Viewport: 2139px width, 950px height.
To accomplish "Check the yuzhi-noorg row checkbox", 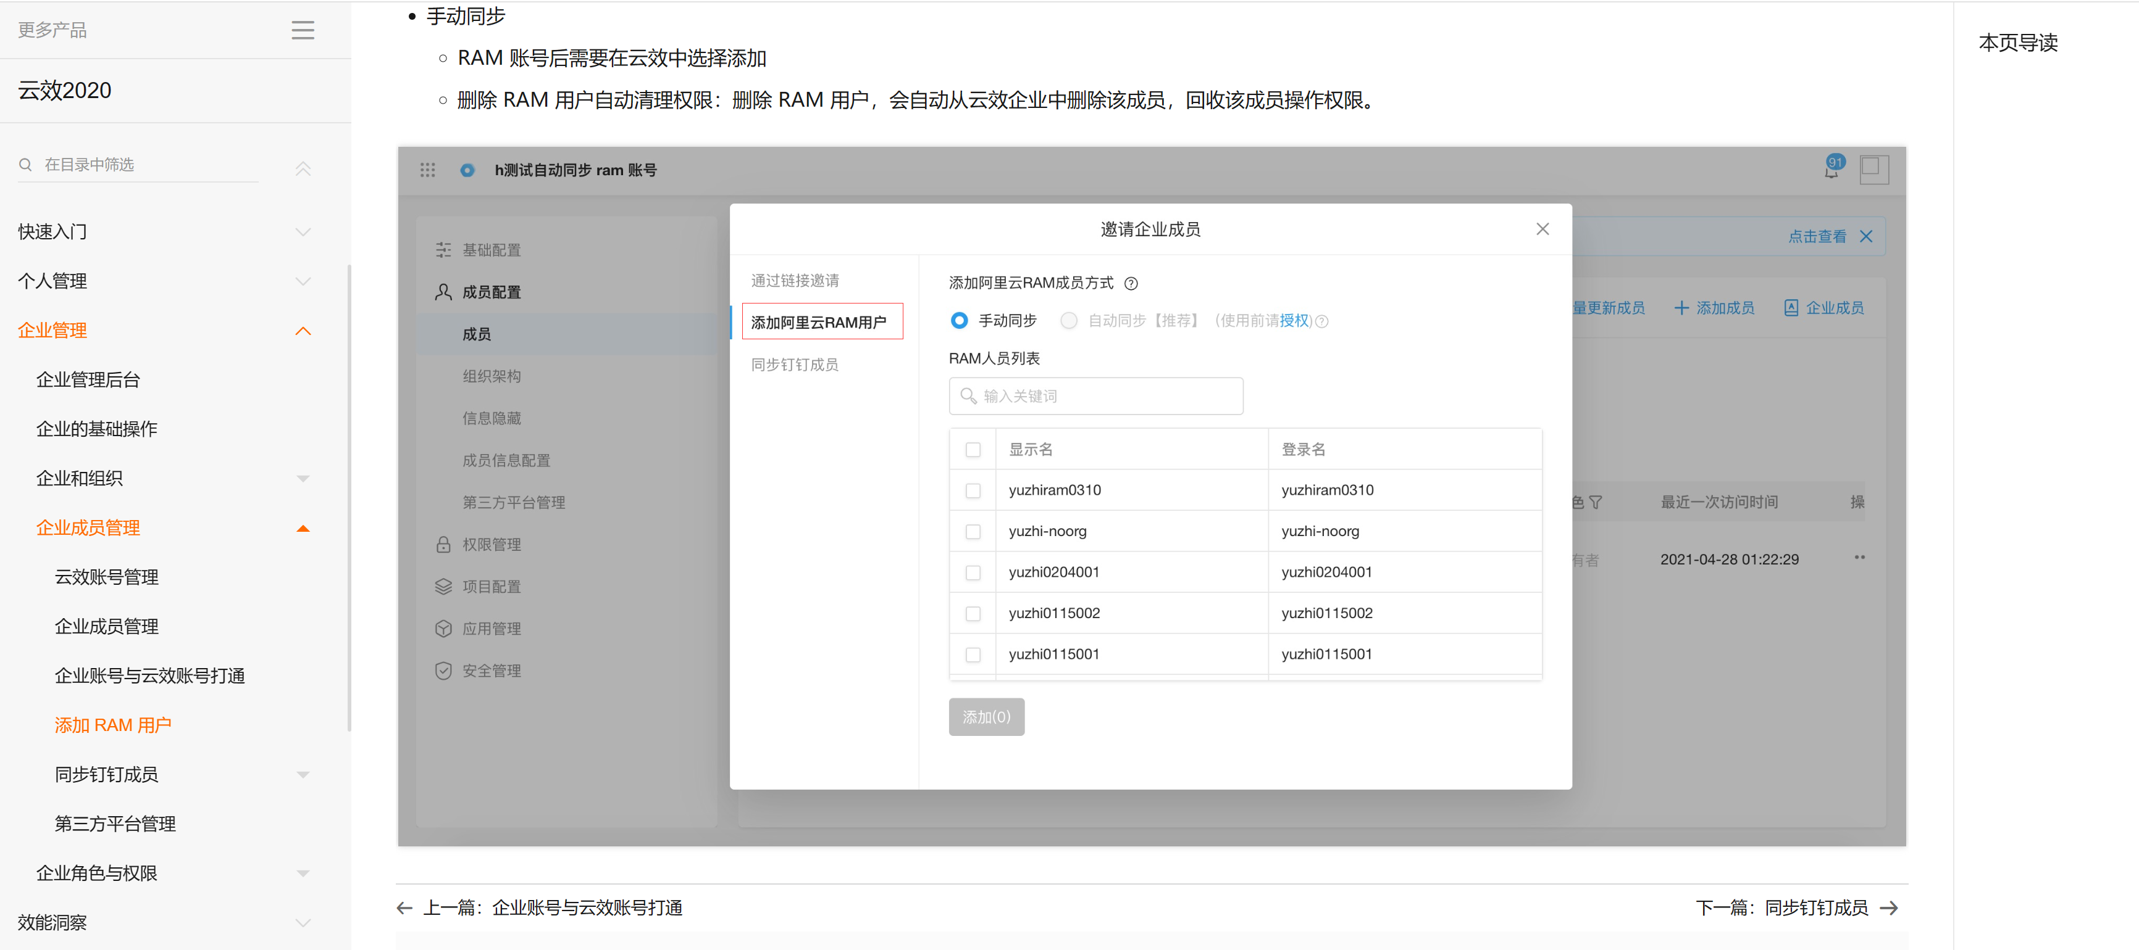I will 973,531.
